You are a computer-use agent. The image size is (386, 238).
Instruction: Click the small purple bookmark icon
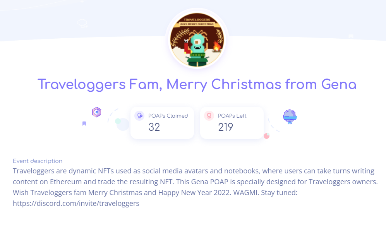pos(84,123)
